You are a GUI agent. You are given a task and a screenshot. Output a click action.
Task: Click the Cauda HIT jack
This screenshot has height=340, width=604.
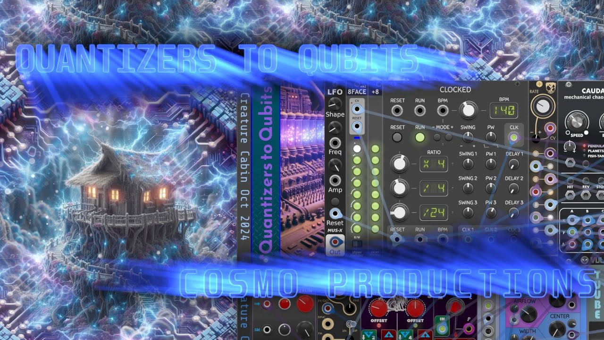(x=570, y=195)
